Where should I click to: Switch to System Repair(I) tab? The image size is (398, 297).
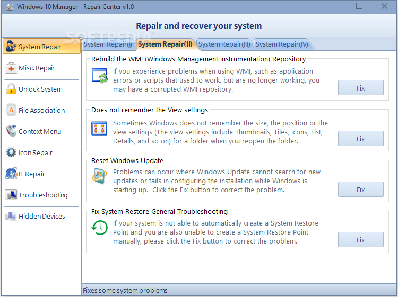108,44
